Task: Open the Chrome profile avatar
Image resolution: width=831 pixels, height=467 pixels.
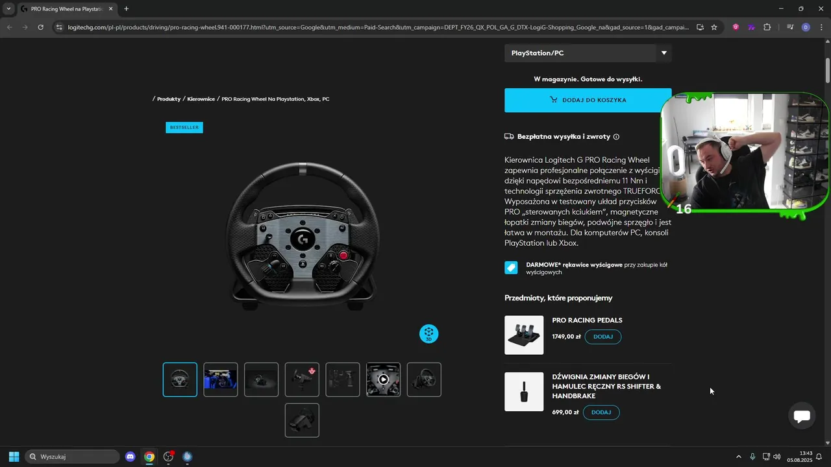Action: [806, 27]
